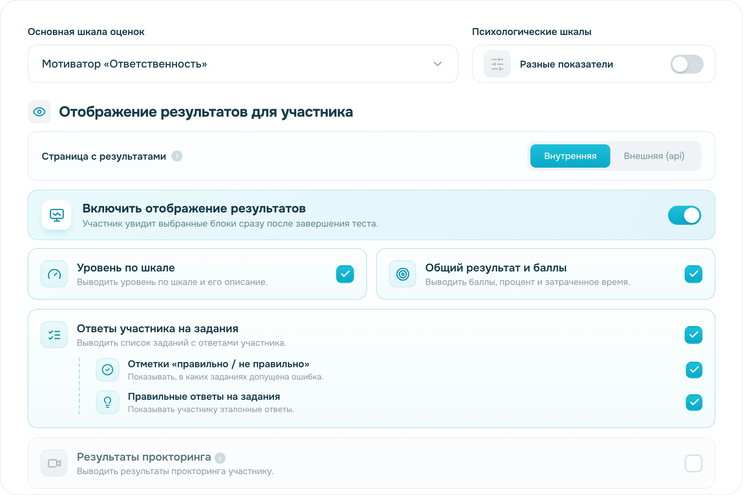Click the «Выводить уровень по шкале и его описание» text
This screenshot has height=495, width=743.
[172, 282]
